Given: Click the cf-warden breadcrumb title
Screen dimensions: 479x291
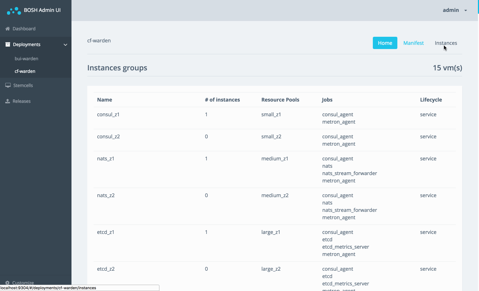Looking at the screenshot, I should [x=99, y=41].
